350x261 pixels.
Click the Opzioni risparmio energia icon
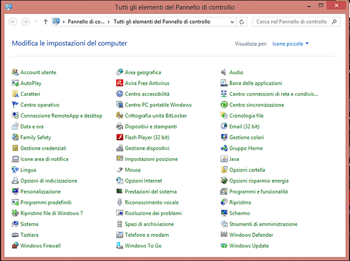224,180
